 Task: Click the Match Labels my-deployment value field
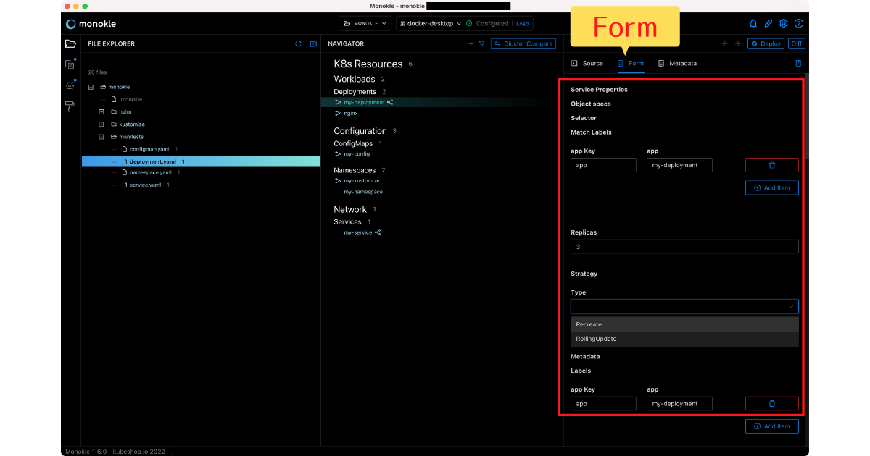click(679, 165)
